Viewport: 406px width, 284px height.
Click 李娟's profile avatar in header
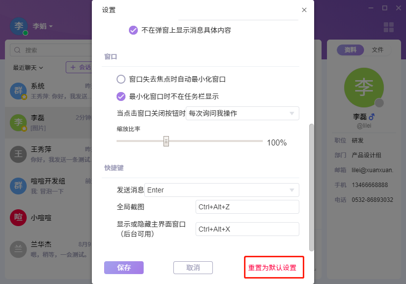tap(19, 26)
